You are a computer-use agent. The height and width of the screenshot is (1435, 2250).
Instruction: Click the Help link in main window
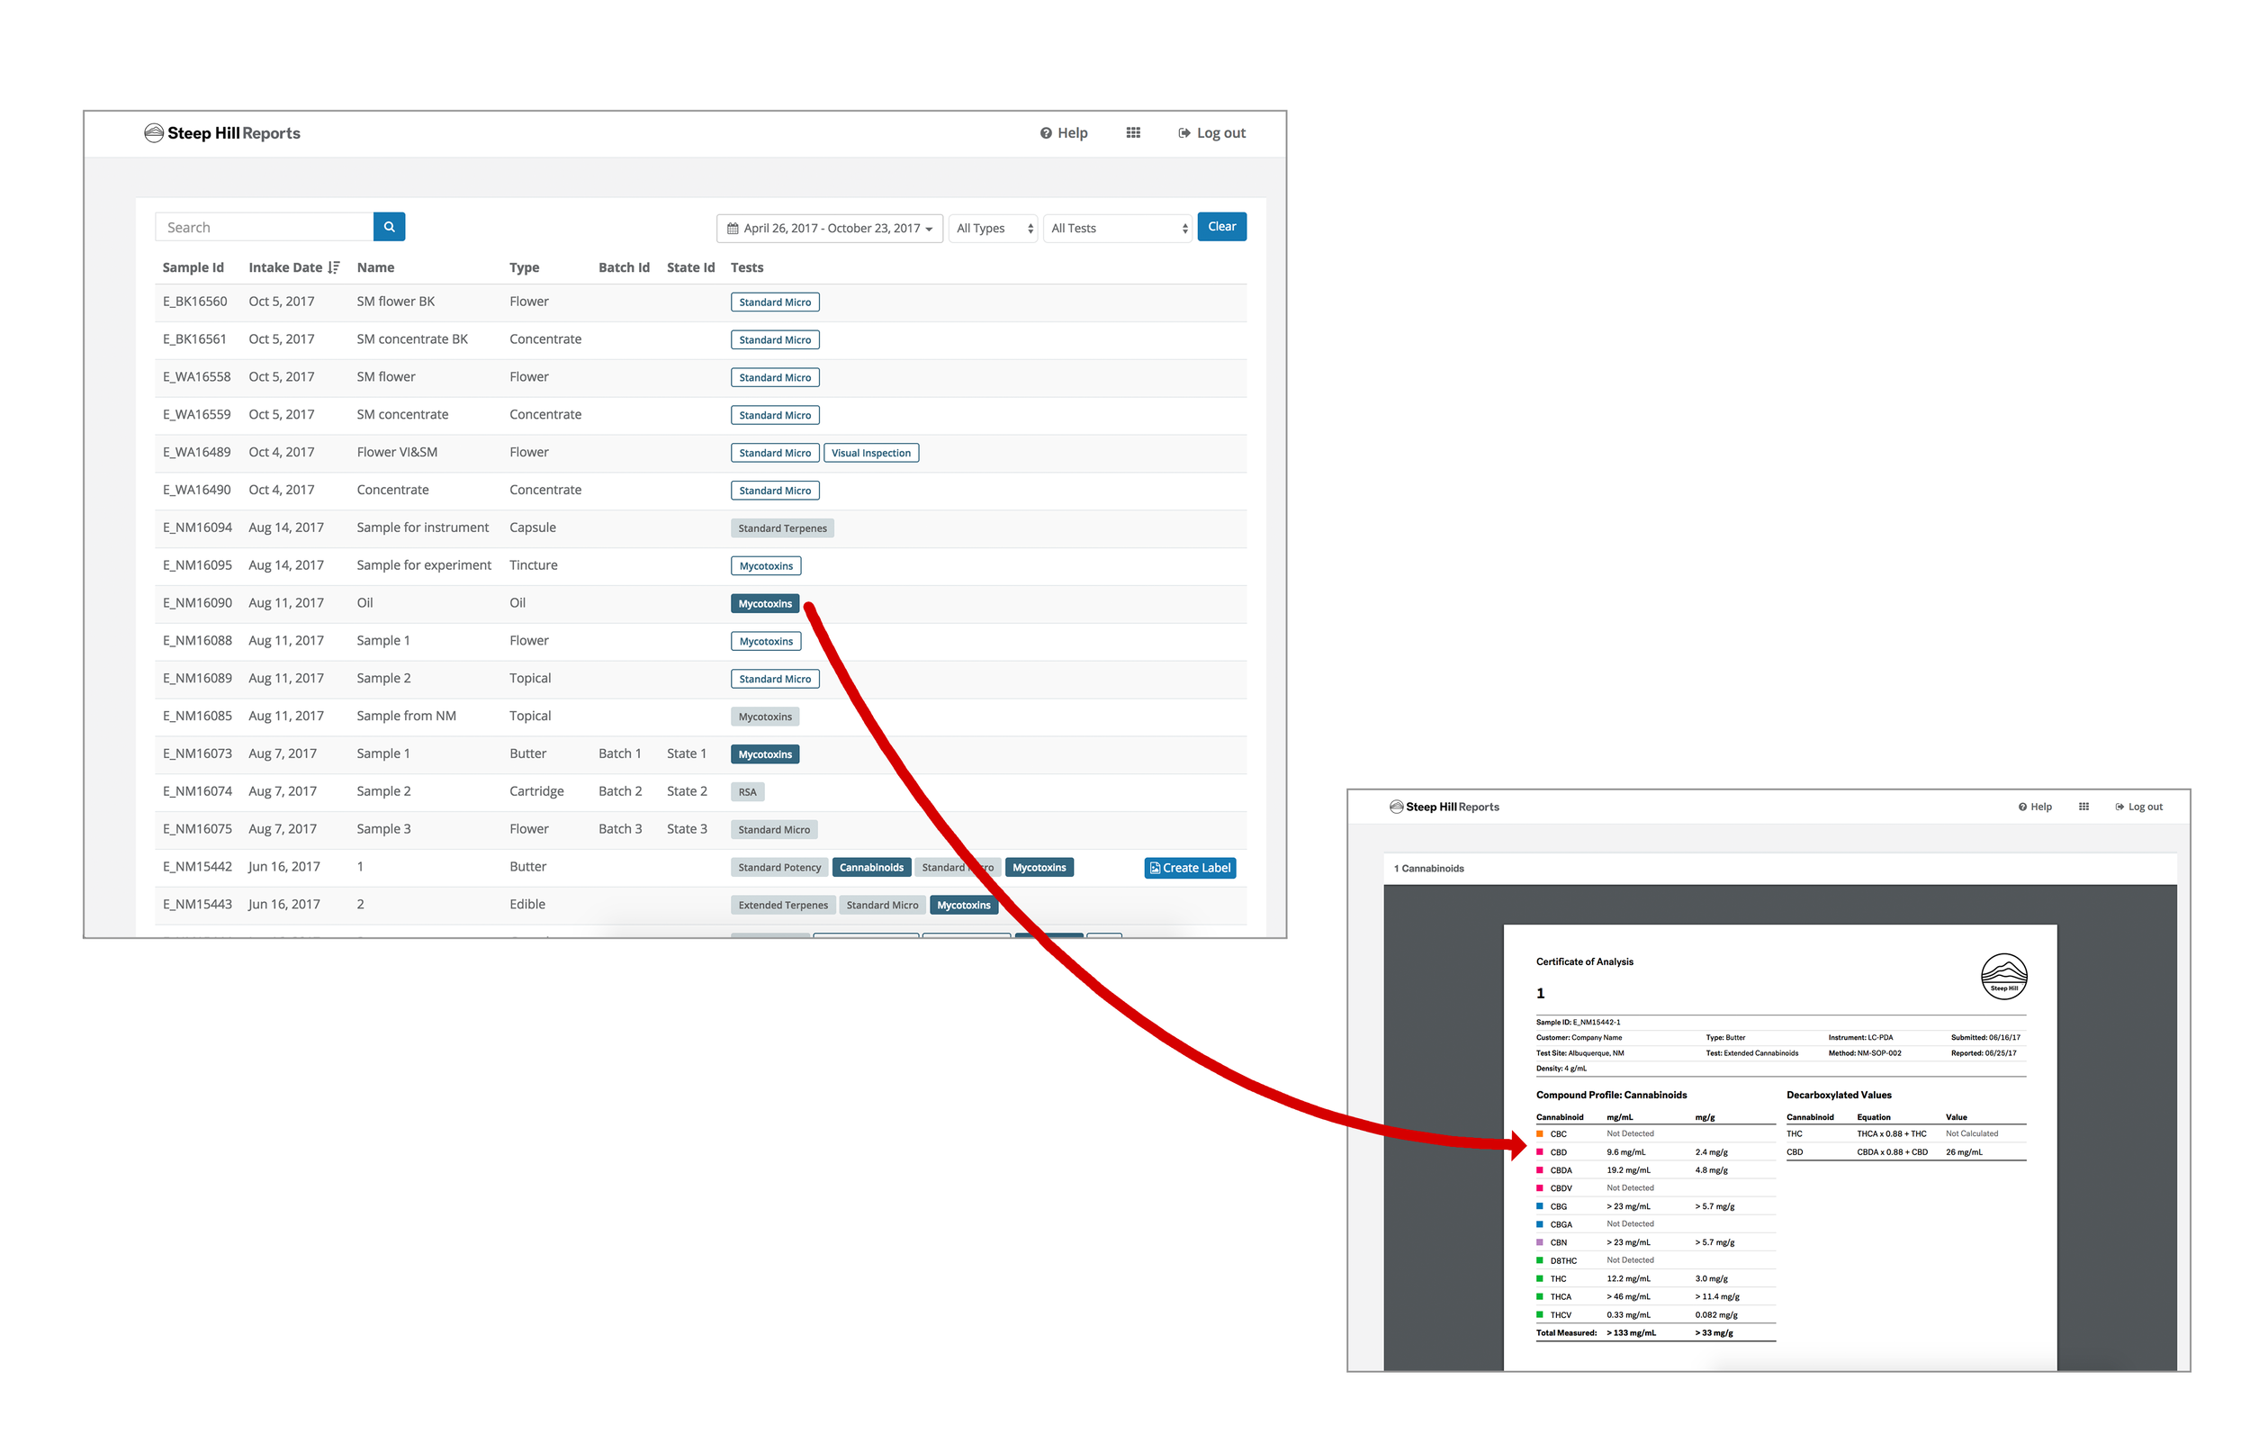point(1063,132)
